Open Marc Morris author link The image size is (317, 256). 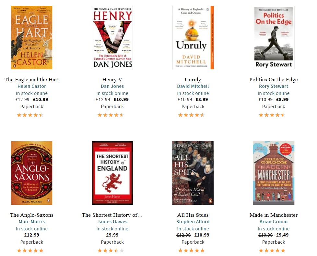(x=32, y=222)
